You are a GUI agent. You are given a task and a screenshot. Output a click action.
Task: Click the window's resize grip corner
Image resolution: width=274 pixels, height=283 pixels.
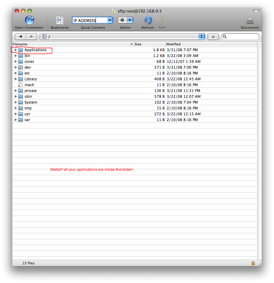click(x=260, y=264)
